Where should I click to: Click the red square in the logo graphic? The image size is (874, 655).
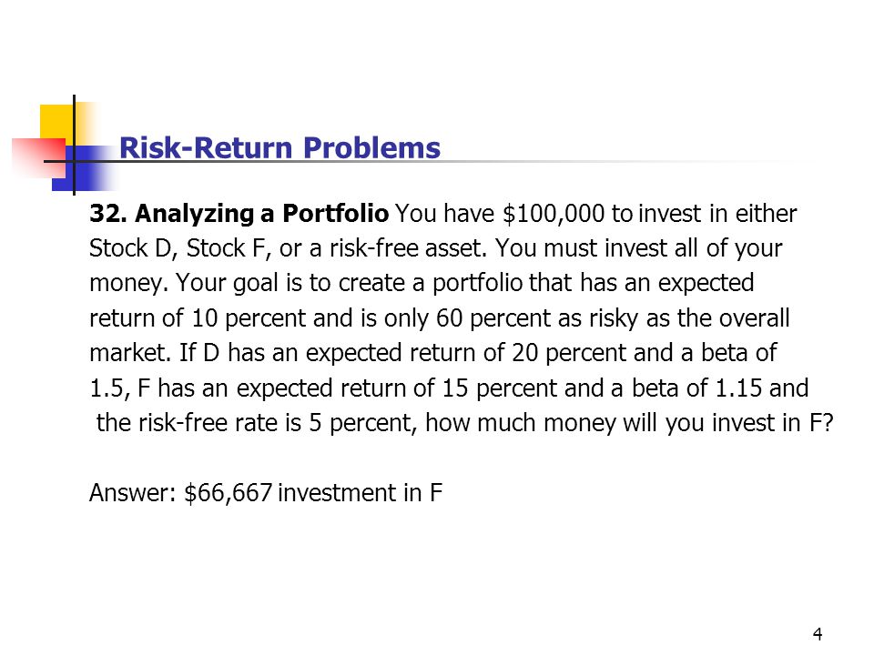[x=39, y=157]
